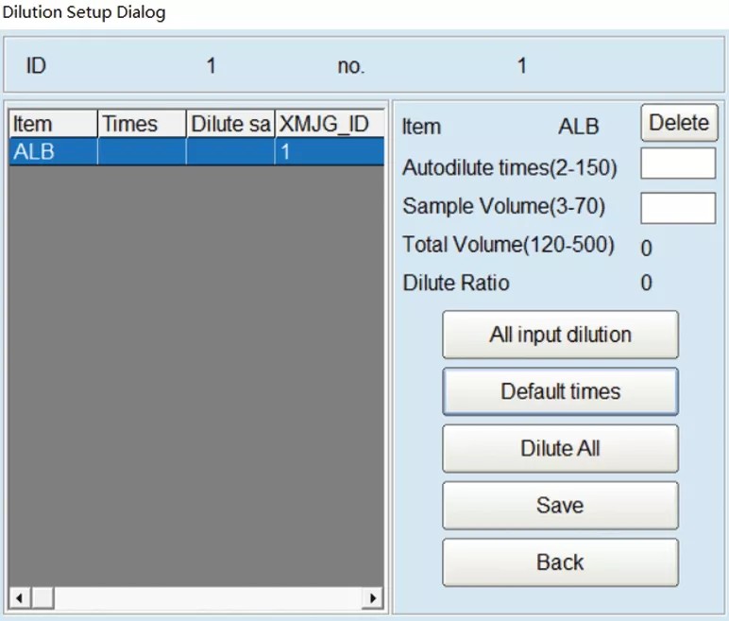Click the XMJG_ID column header

330,124
